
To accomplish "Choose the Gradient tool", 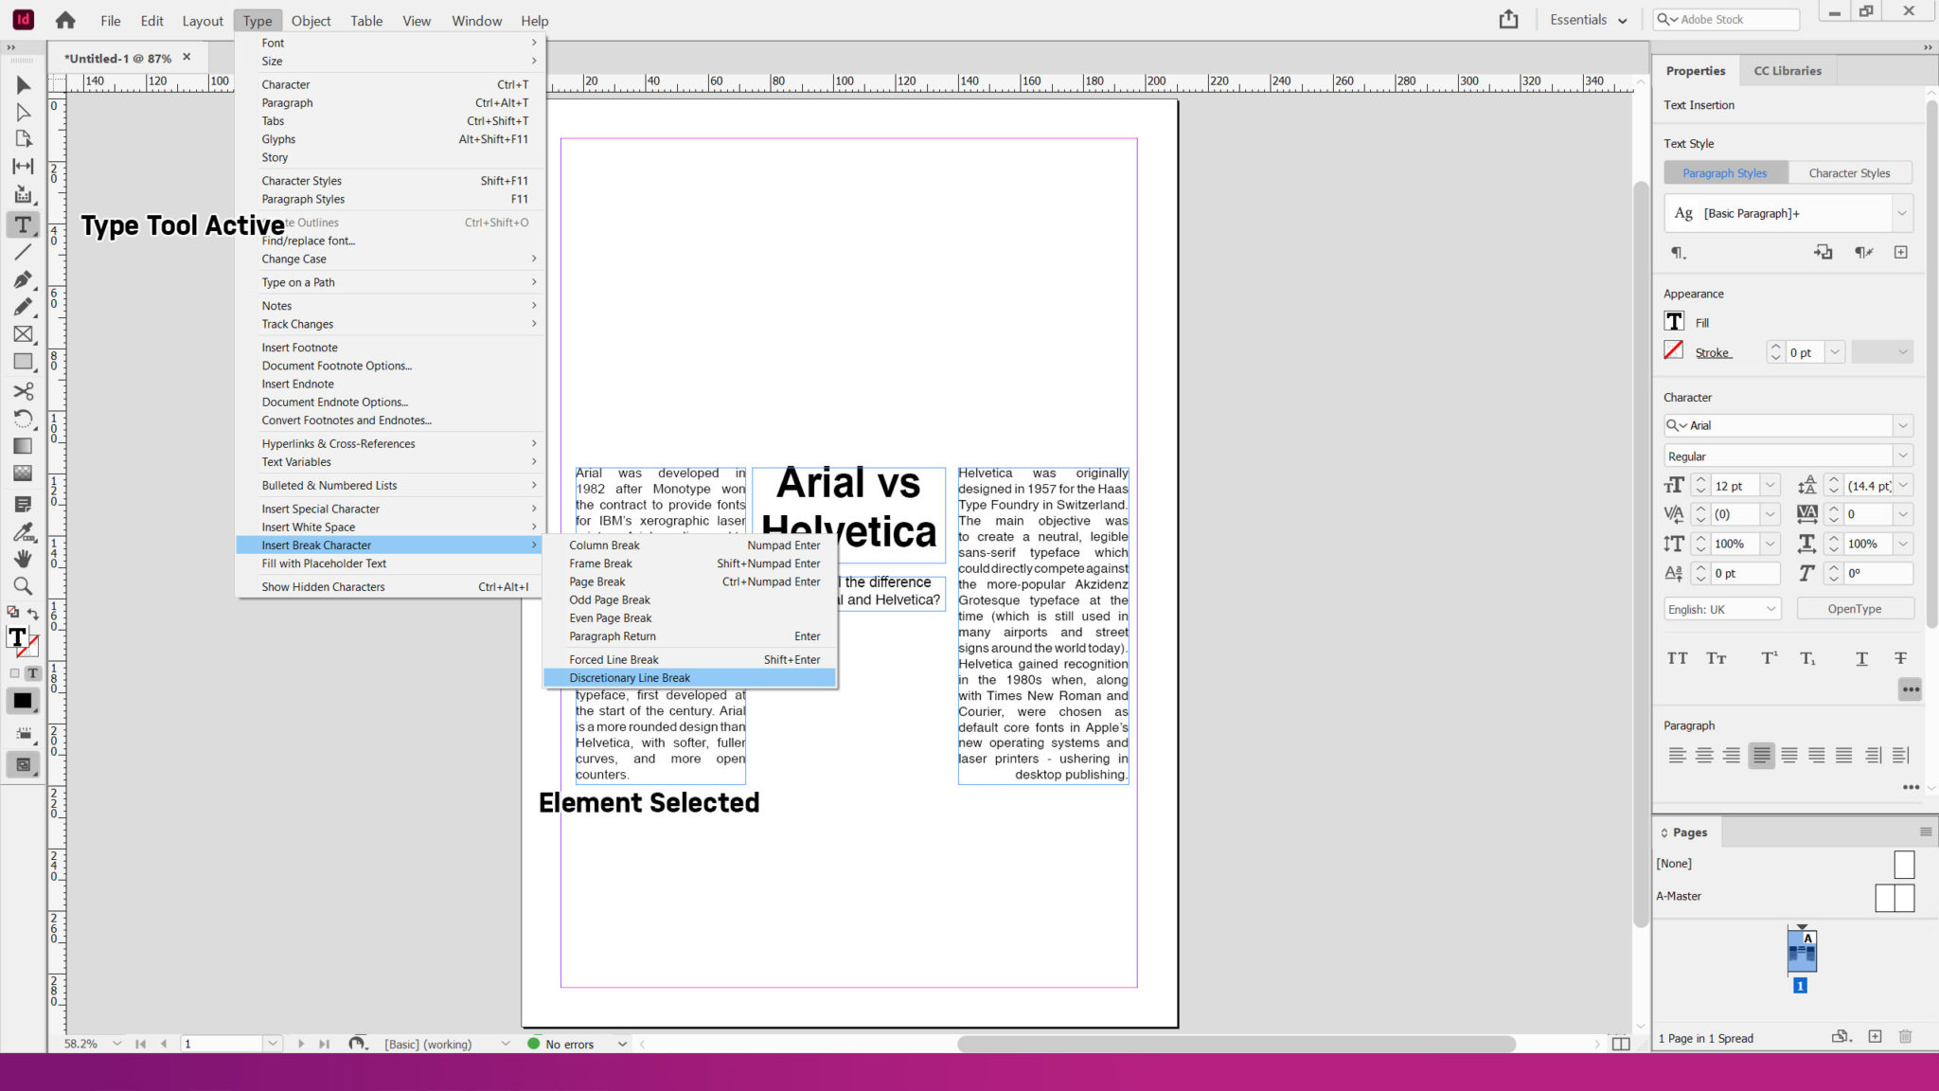I will [23, 446].
